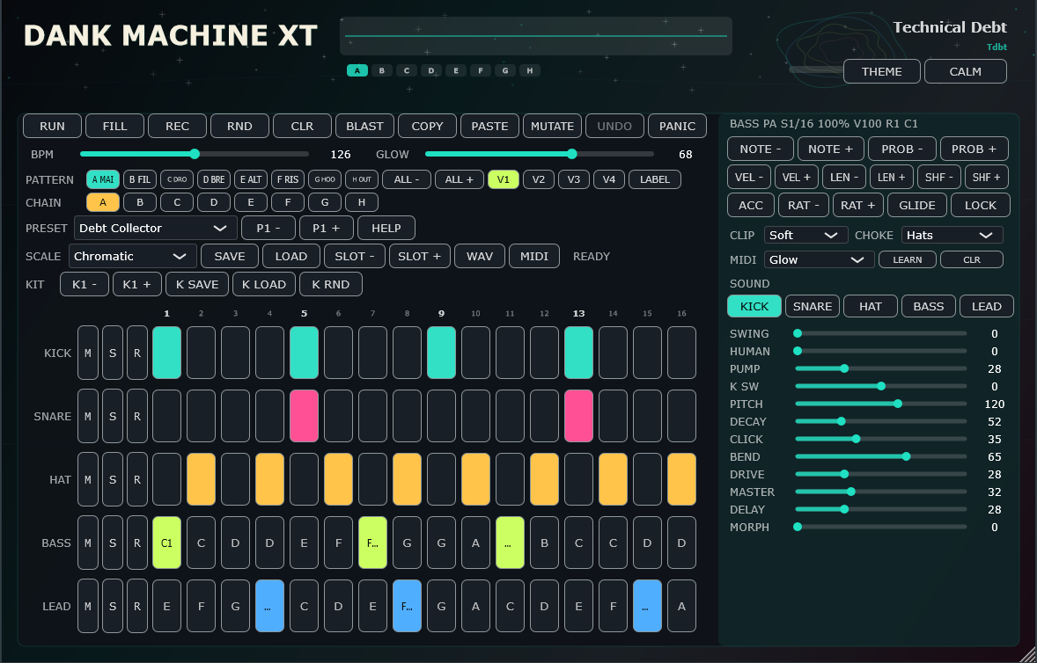This screenshot has height=663, width=1037.
Task: Paste the pattern using PASTE
Action: click(x=489, y=126)
